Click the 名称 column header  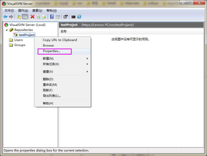(84, 31)
